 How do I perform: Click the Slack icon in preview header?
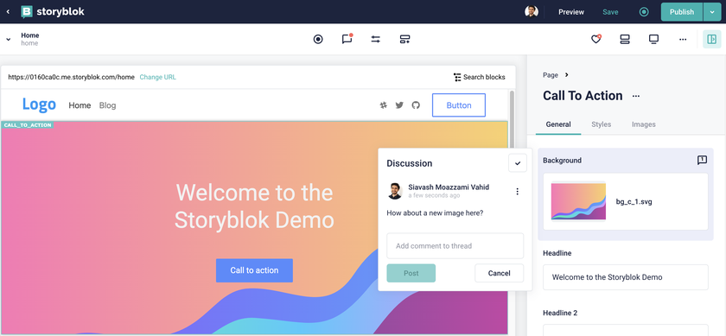coord(384,105)
